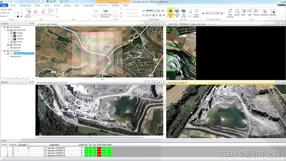Click the increase Z scale icon

(18, 13)
